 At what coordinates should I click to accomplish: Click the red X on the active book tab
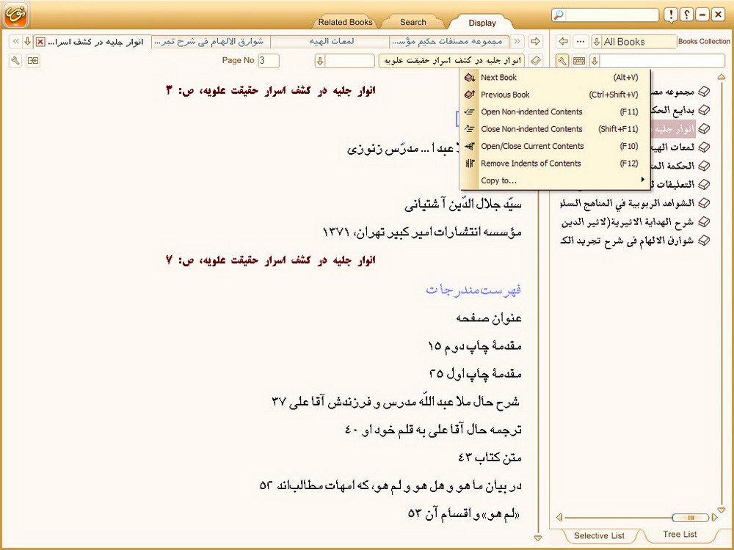click(40, 42)
